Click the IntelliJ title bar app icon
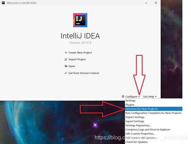The width and height of the screenshot is (191, 144). [3, 3]
